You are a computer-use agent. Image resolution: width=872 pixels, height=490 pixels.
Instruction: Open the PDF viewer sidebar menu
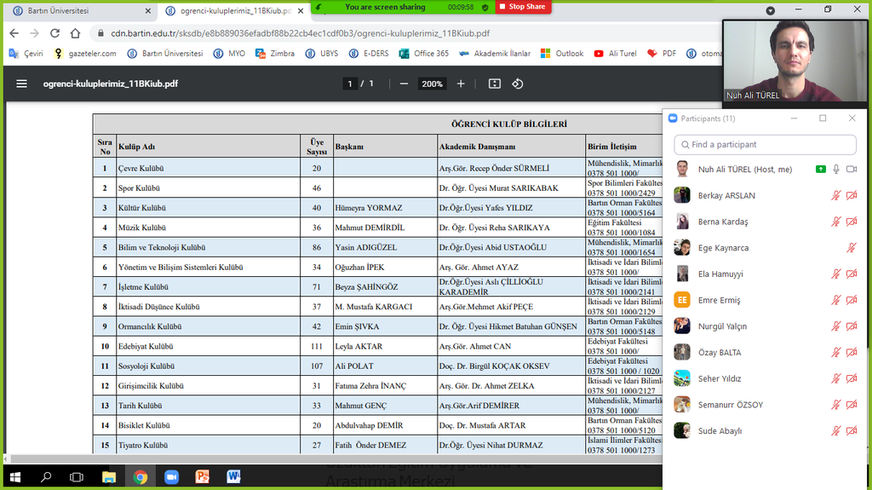point(22,84)
